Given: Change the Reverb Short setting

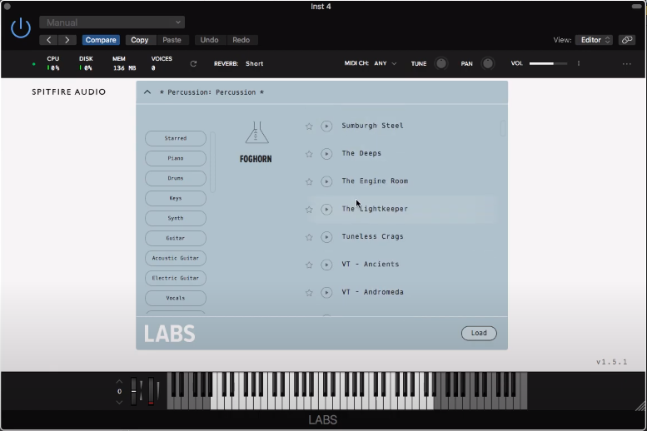Looking at the screenshot, I should click(x=254, y=64).
